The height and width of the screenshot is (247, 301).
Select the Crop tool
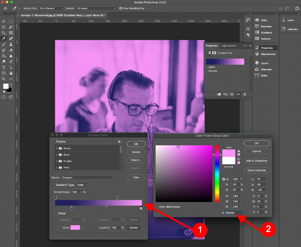pyautogui.click(x=4, y=33)
